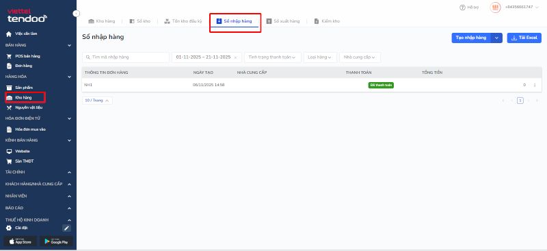Open the 01-11-2025 – 21-11-2025 date range picker
Screen dimensions: 547x251
(x=206, y=57)
